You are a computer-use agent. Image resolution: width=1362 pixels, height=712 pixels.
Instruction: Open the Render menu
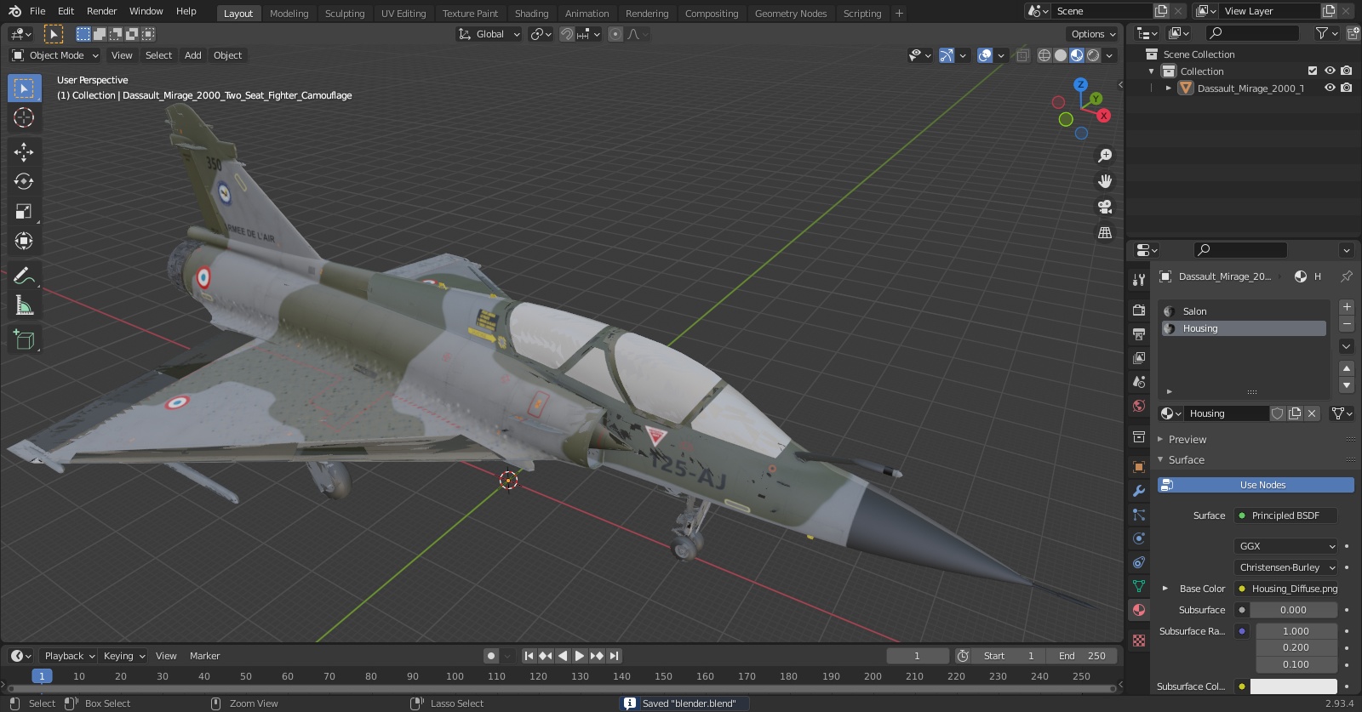pos(101,11)
